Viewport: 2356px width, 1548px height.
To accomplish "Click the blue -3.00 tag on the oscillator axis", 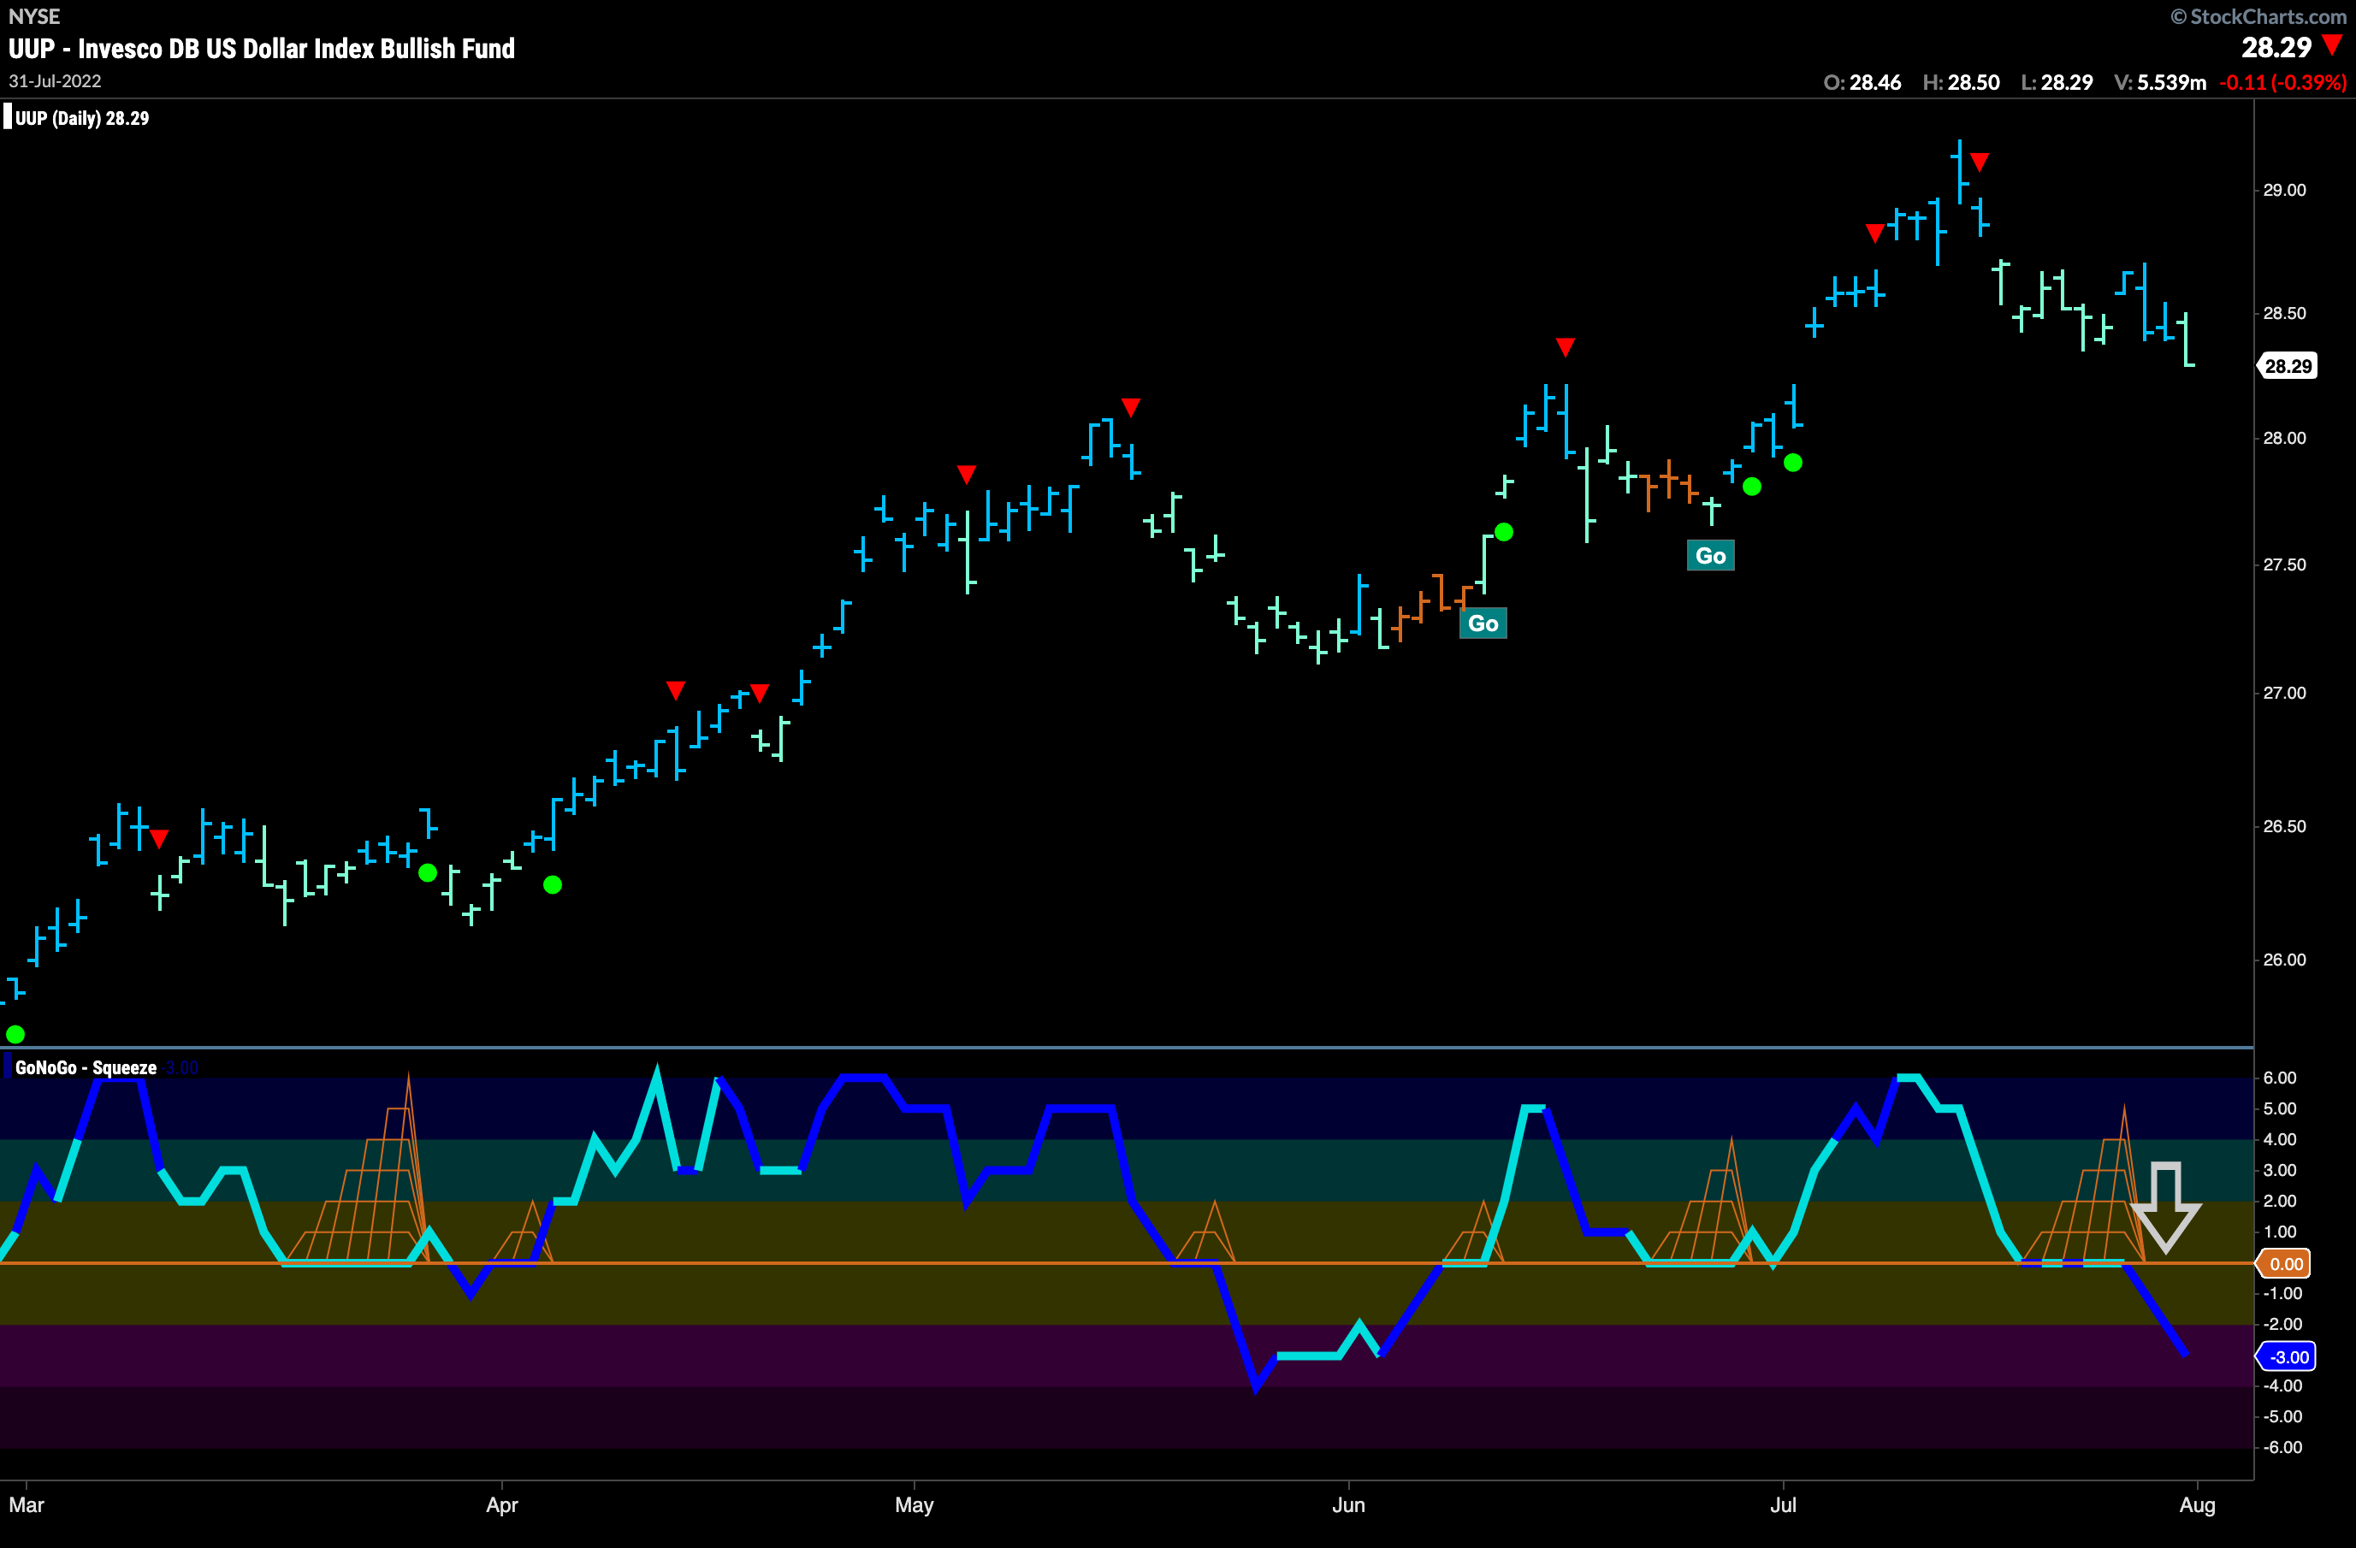I will point(2286,1357).
